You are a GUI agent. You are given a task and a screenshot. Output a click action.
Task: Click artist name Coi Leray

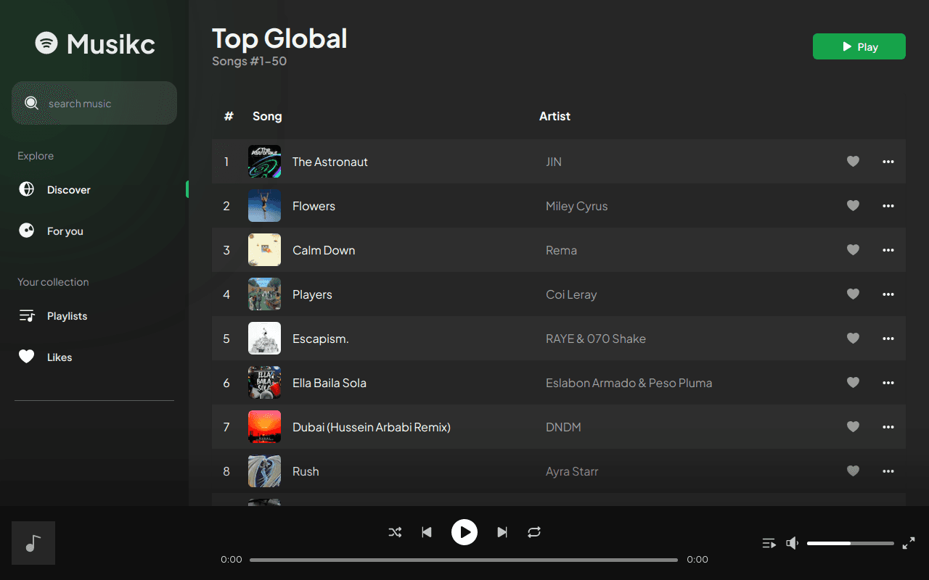coord(571,294)
